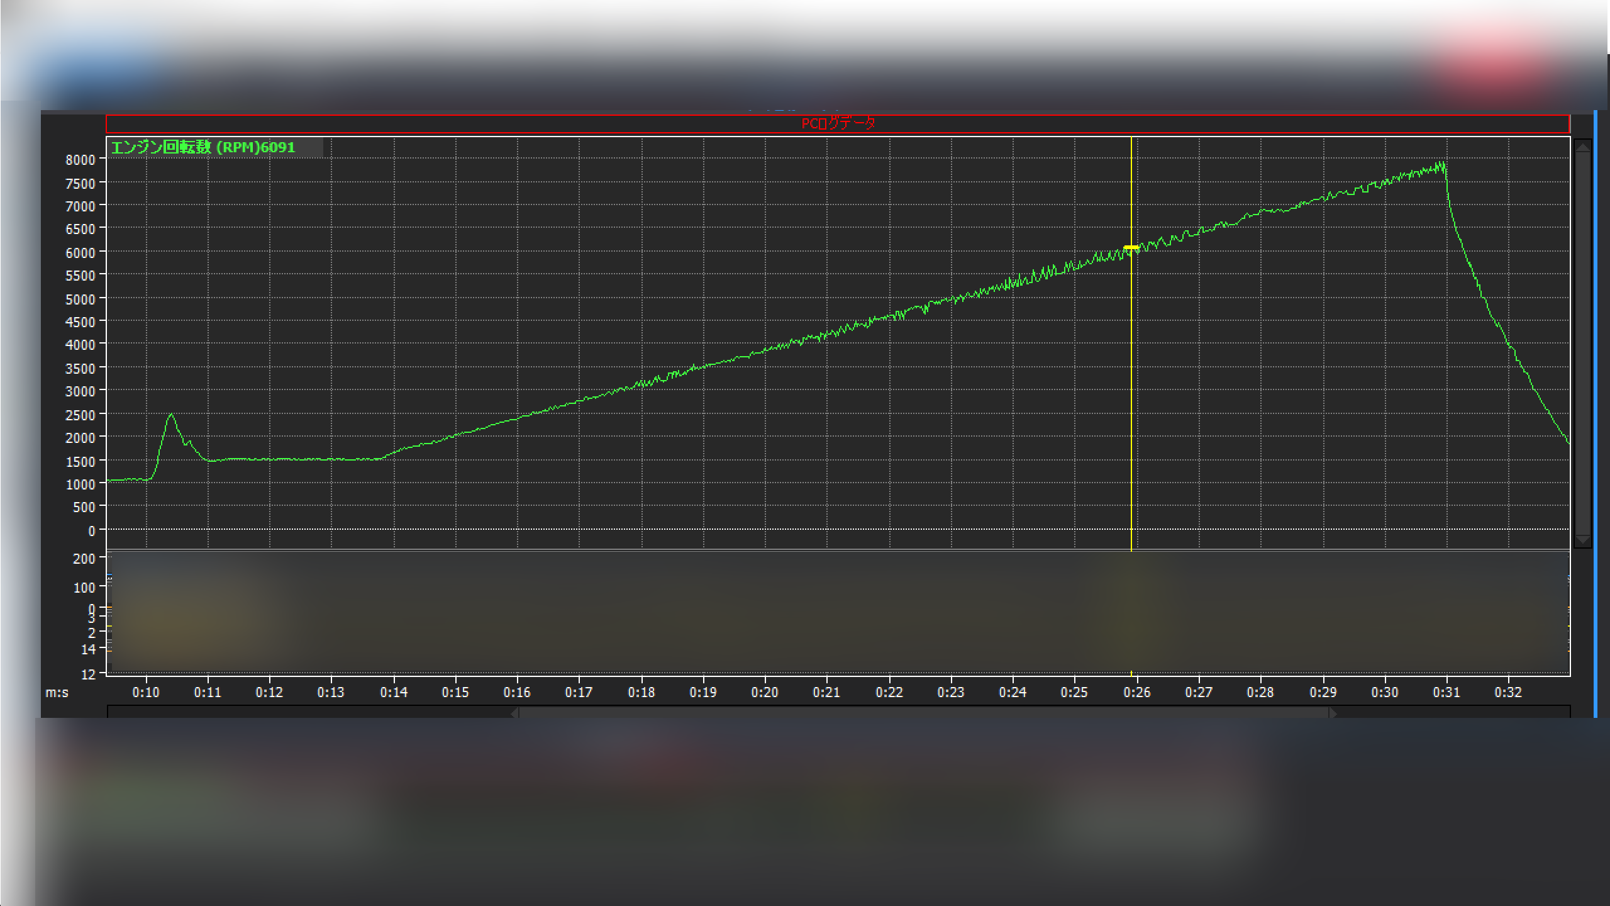Image resolution: width=1610 pixels, height=906 pixels.
Task: Click the RPM peak near 0:31
Action: tap(1442, 165)
